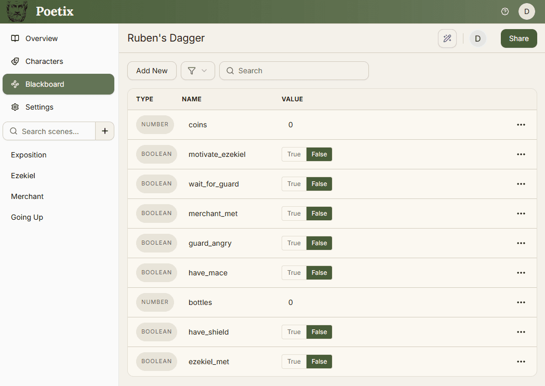The height and width of the screenshot is (386, 545).
Task: Click the bottles value 0
Action: pyautogui.click(x=290, y=302)
